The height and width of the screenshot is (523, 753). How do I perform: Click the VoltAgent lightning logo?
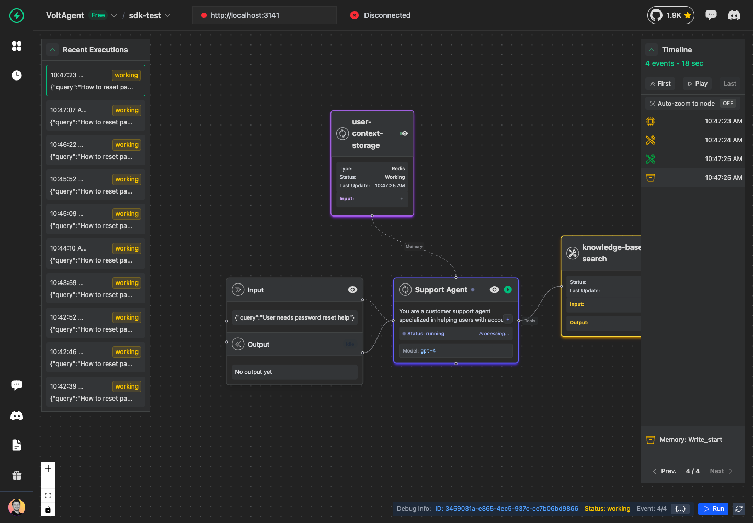pos(17,16)
